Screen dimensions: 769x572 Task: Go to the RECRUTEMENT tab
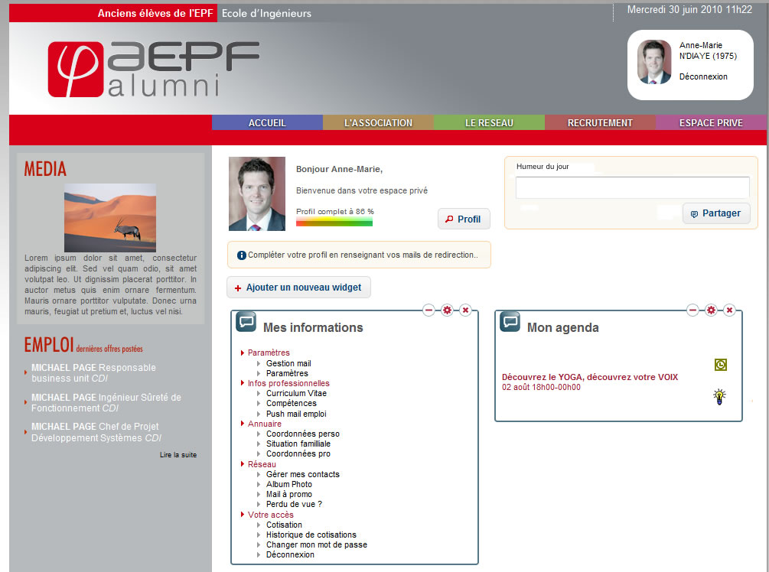click(x=600, y=122)
